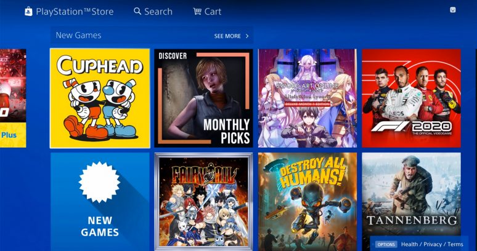
Task: Click the Search magnifying glass icon
Action: tap(137, 12)
